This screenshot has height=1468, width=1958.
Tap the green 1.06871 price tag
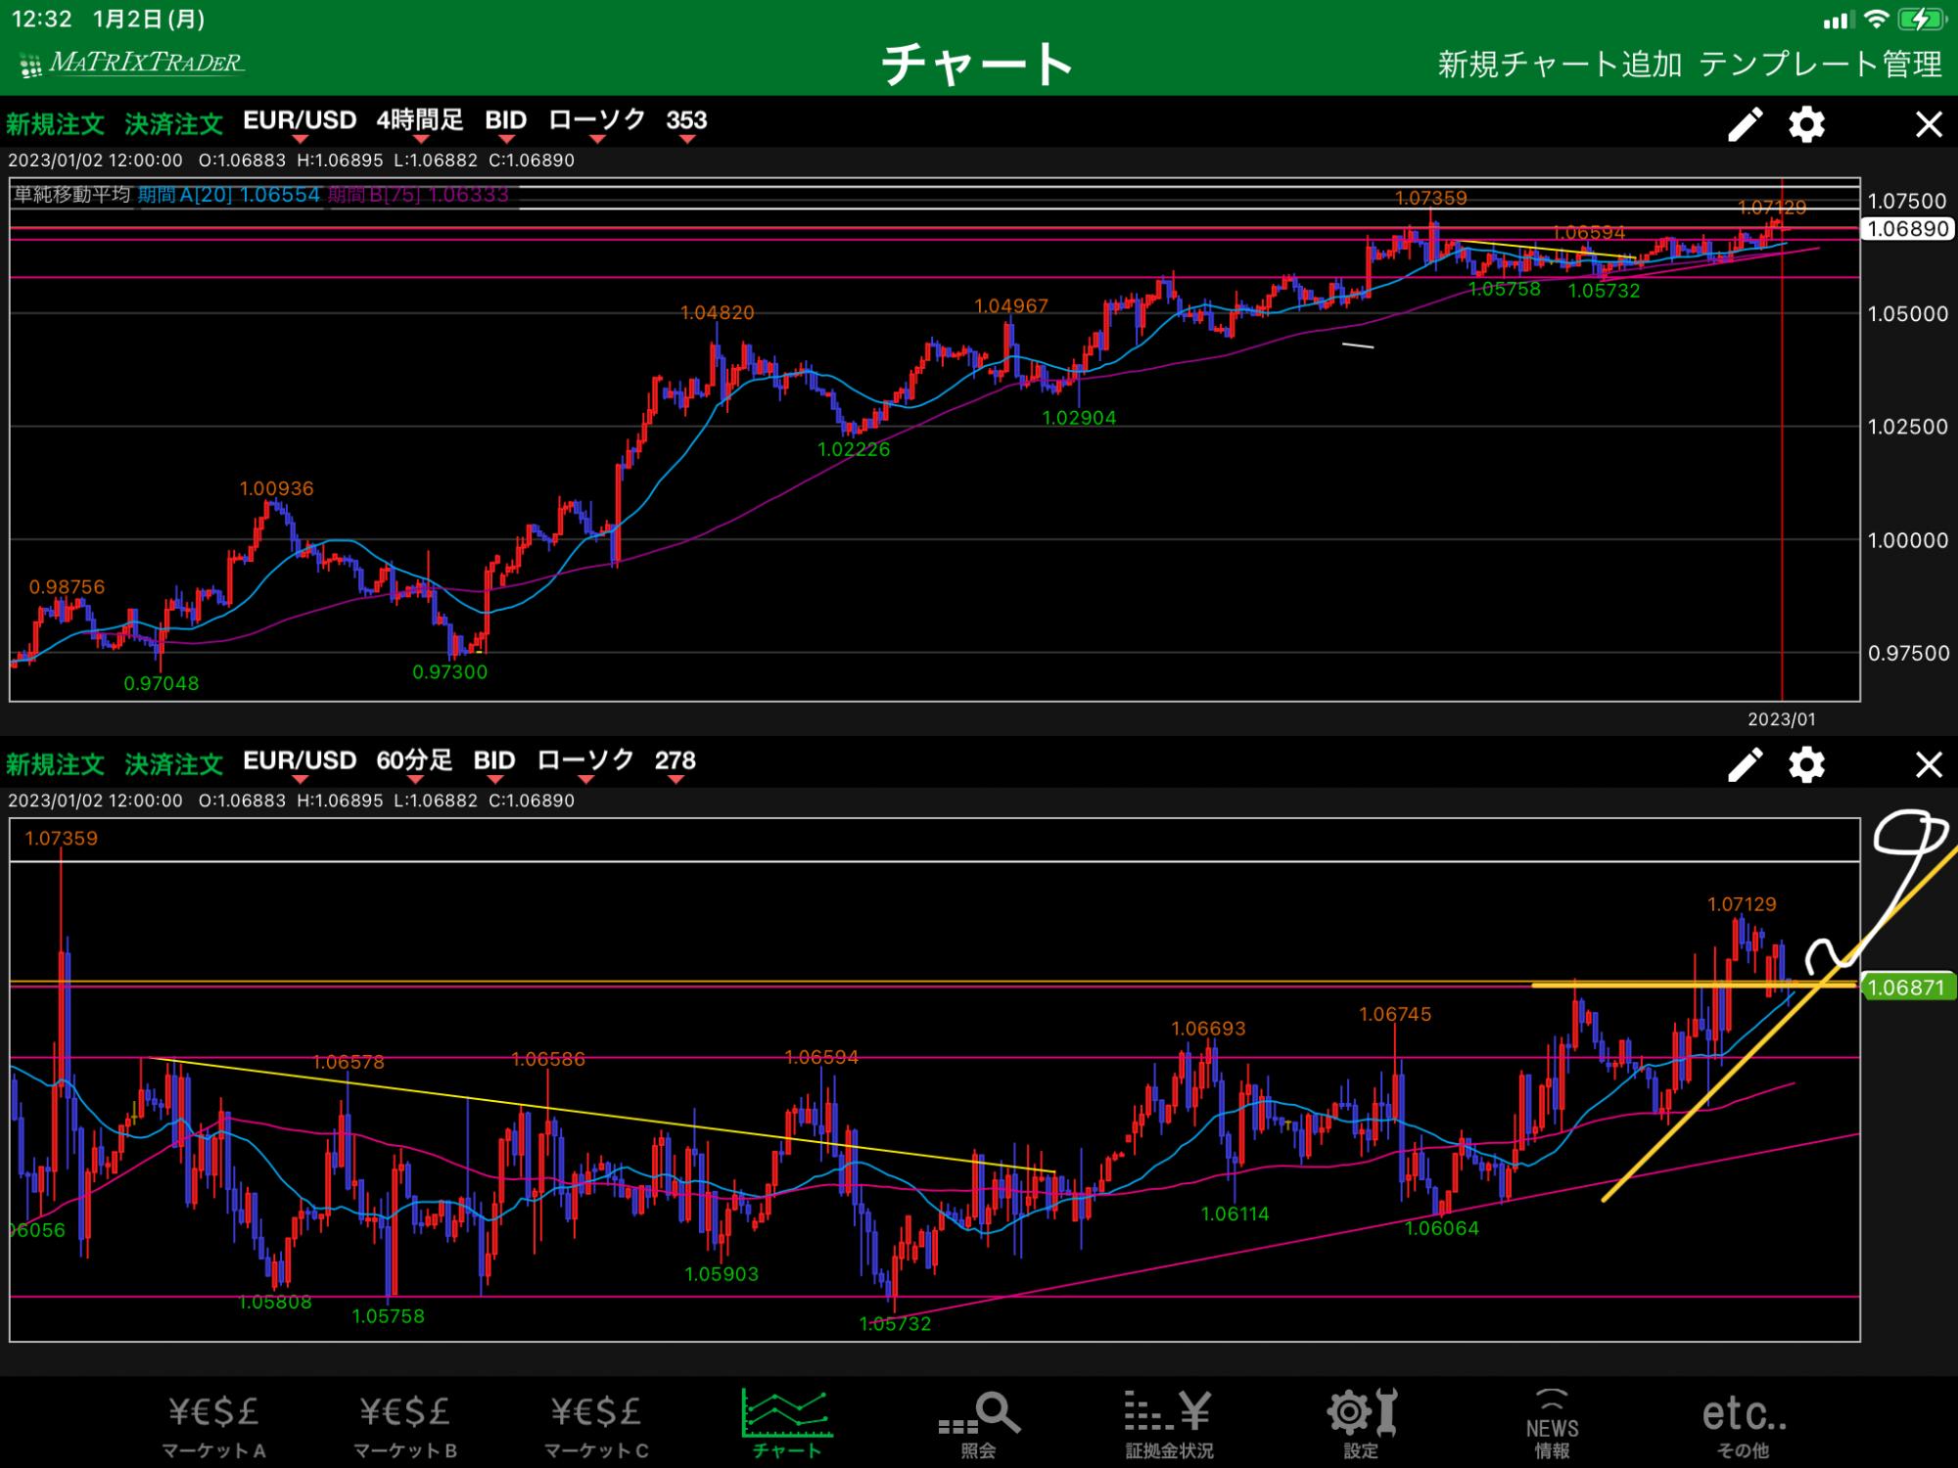1907,987
